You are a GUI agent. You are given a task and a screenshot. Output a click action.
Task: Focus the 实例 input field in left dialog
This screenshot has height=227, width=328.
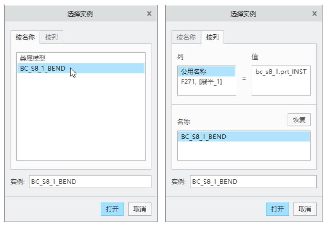point(90,182)
